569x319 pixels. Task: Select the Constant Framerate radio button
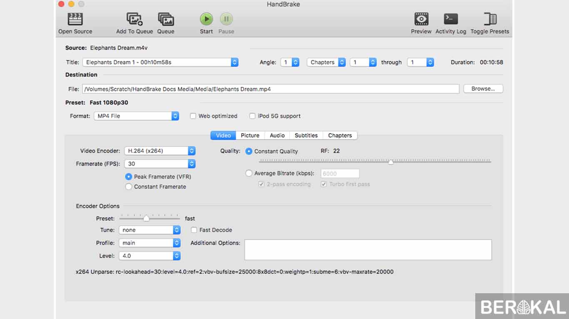[129, 186]
